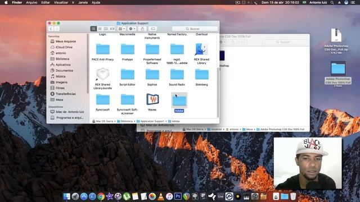Open iTunes from the Dock

(169, 196)
